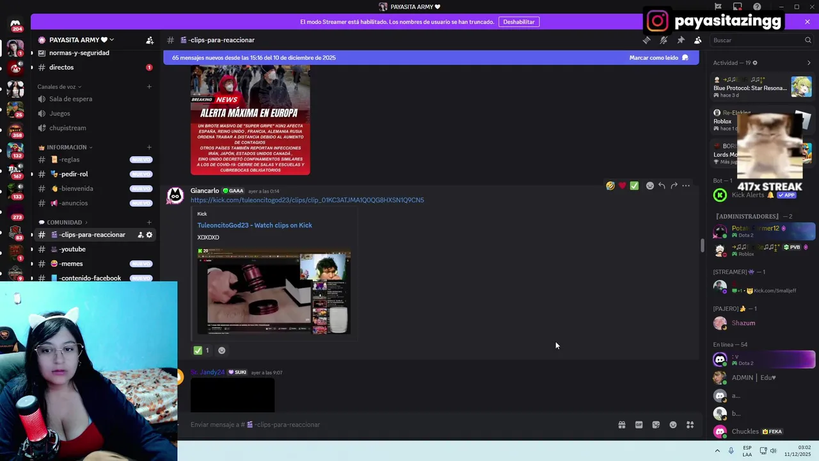Open Blue Protocol: Star Resonance activity card
The height and width of the screenshot is (461, 819).
click(x=763, y=87)
